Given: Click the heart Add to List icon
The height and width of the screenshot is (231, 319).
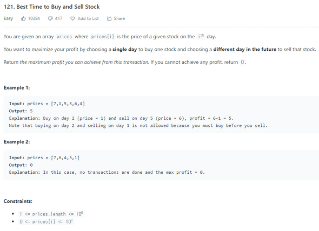Looking at the screenshot, I should [72, 19].
